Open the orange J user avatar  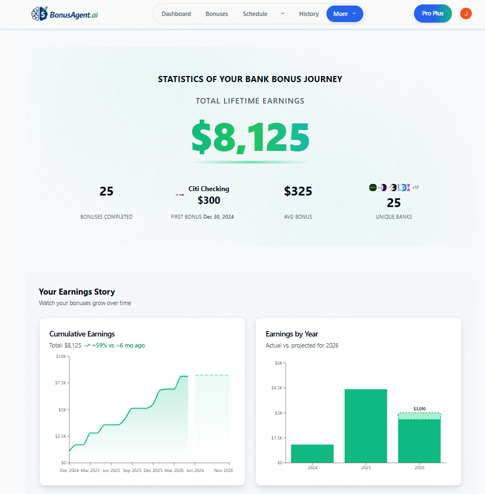point(466,14)
